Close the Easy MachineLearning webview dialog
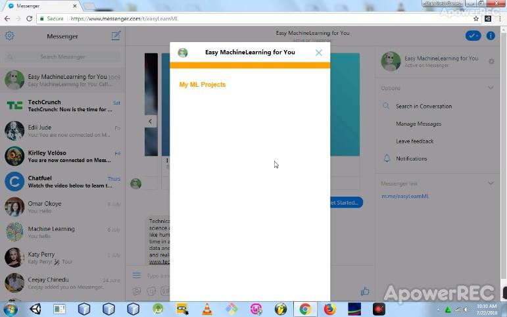 (x=318, y=53)
